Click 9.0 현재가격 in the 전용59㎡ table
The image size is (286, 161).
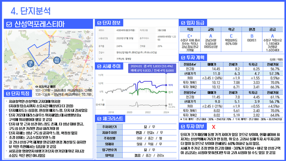pyautogui.click(x=217, y=102)
